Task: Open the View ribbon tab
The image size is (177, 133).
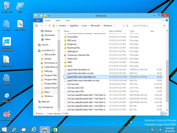Action: point(68,20)
